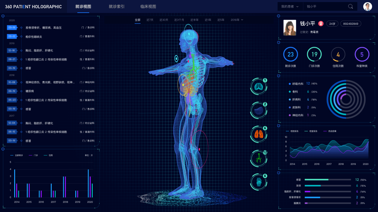Click the search magnifier icon
Viewport: 378px width, 212px height.
pos(350,6)
